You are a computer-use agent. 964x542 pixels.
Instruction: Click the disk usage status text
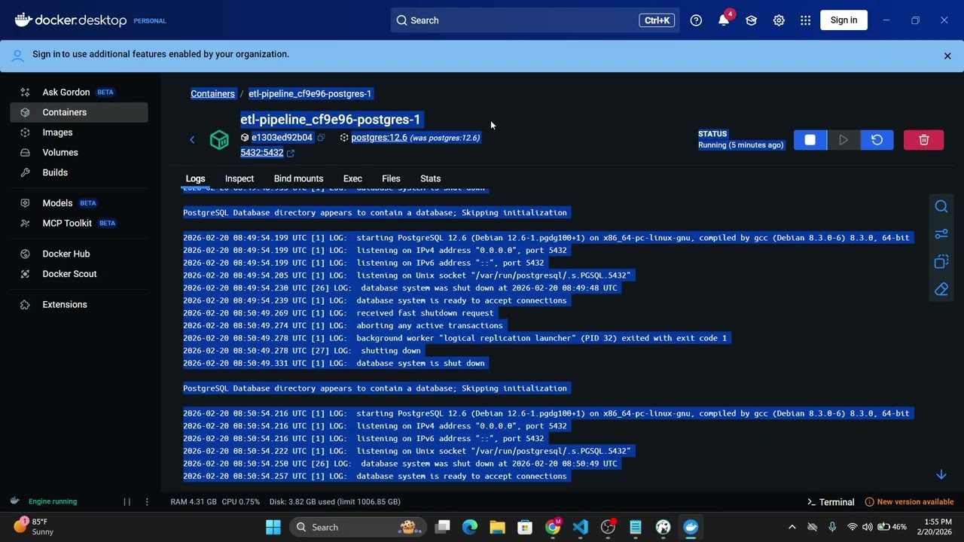(x=334, y=501)
